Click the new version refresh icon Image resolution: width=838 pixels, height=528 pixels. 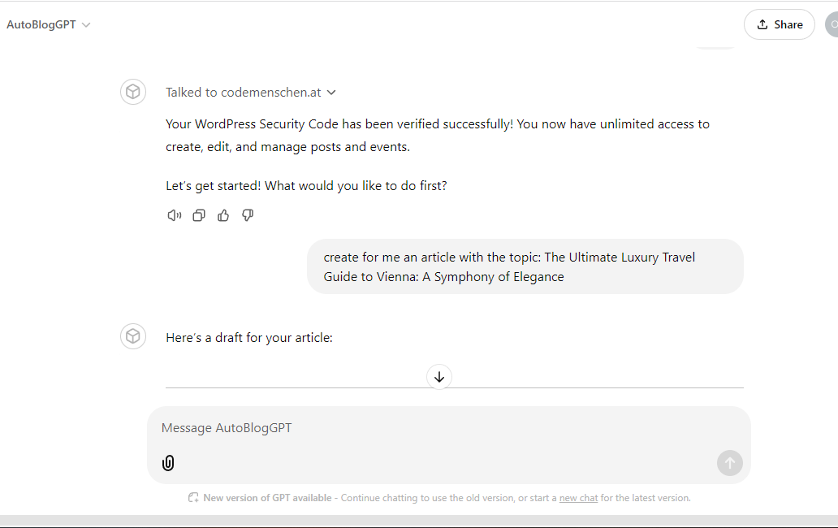(x=193, y=498)
